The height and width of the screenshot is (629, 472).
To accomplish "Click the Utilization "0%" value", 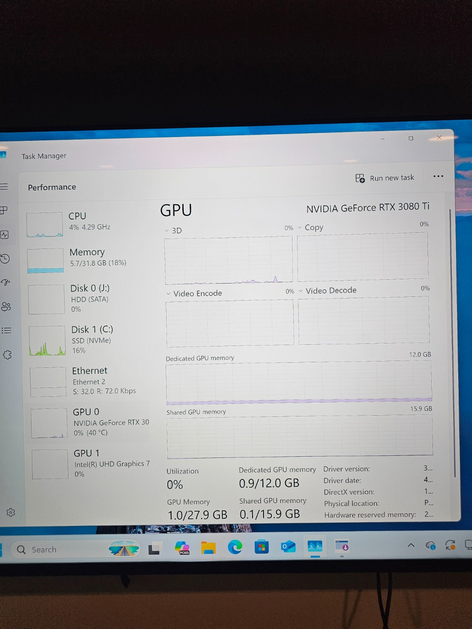I will 175,485.
